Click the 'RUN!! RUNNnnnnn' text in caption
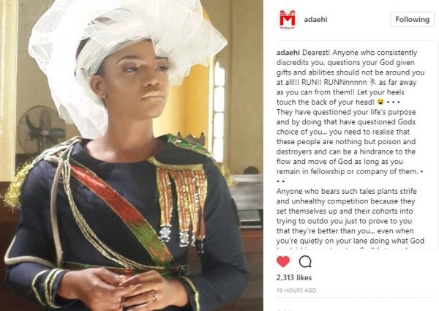The width and height of the screenshot is (439, 311). tap(334, 82)
